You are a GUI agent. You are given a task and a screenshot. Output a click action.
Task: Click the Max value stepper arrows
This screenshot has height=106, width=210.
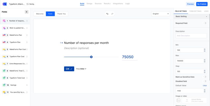[x=204, y=61]
